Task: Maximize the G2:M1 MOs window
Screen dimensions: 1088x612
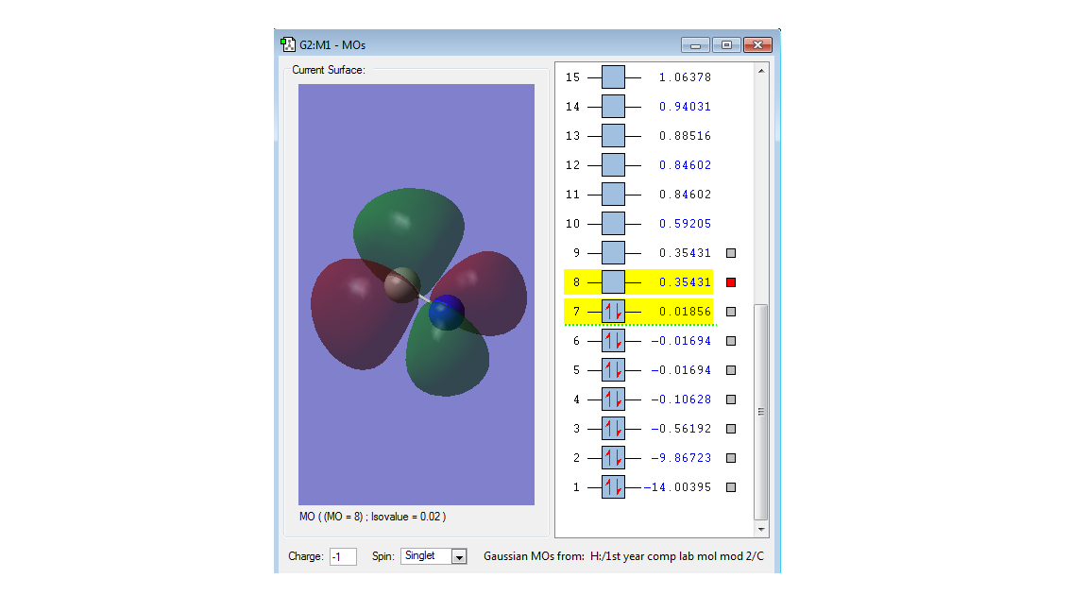Action: (726, 45)
